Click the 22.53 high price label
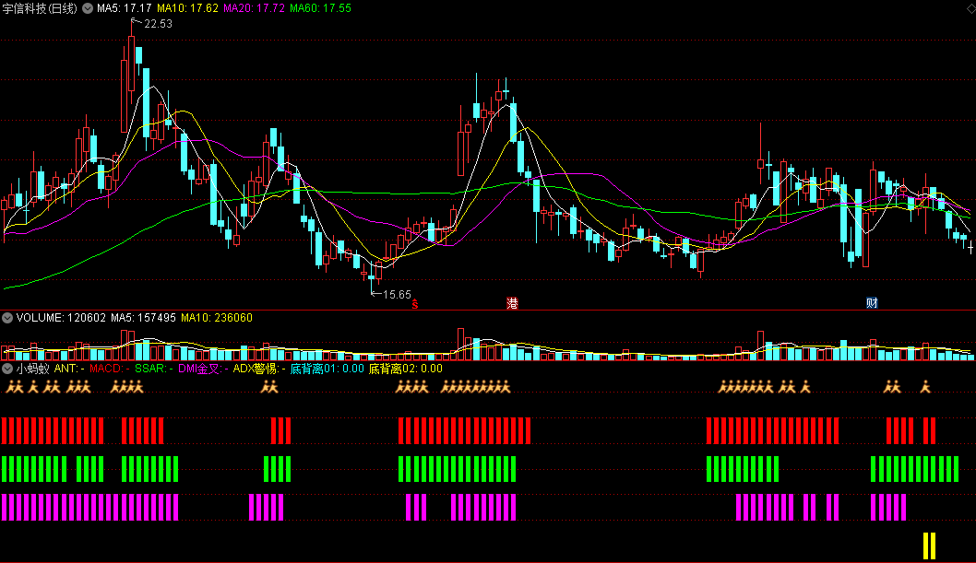This screenshot has height=563, width=976. 158,24
